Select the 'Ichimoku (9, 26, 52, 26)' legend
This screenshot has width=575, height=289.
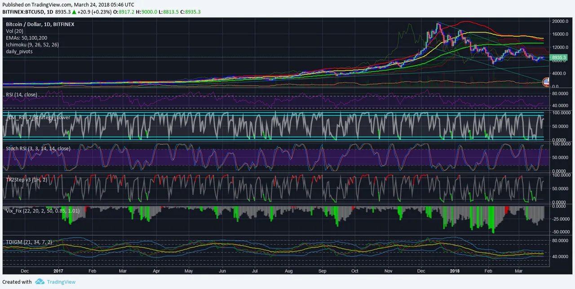32,45
